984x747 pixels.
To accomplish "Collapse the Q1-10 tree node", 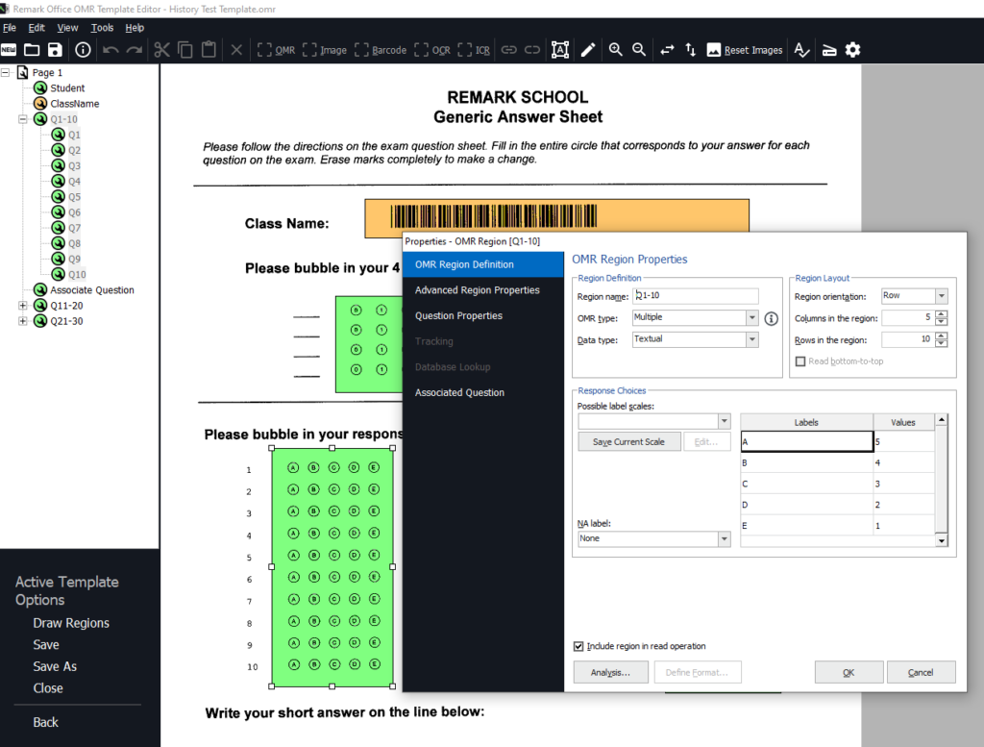I will [x=23, y=119].
